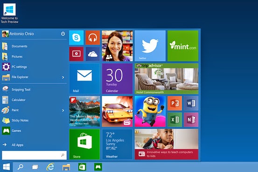The image size is (258, 172).
Task: Open Pictures from the Start menu
Action: 34,56
